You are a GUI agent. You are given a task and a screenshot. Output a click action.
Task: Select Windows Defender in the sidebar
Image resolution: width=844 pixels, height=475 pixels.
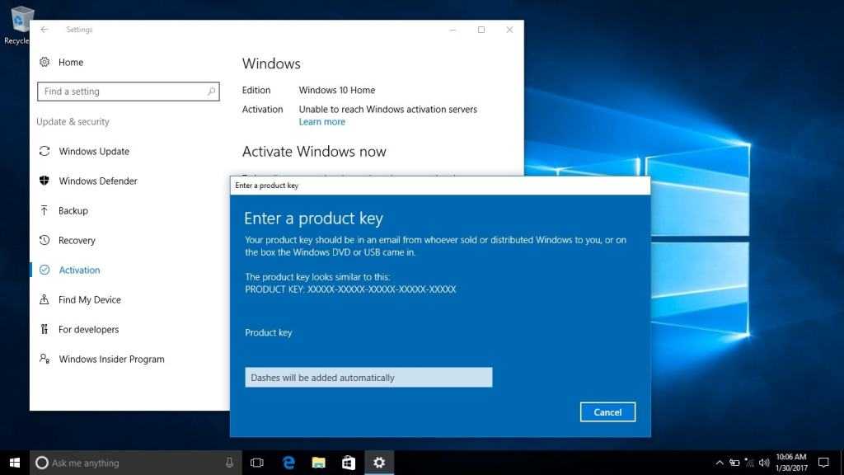tap(98, 181)
